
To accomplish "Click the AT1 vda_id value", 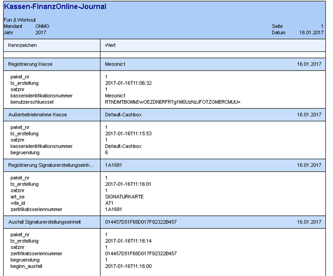I will click(x=109, y=203).
